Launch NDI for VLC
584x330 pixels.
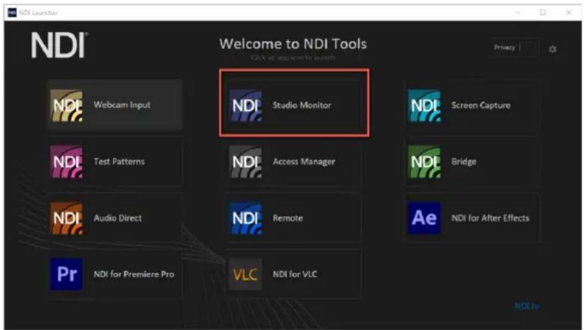coord(293,274)
